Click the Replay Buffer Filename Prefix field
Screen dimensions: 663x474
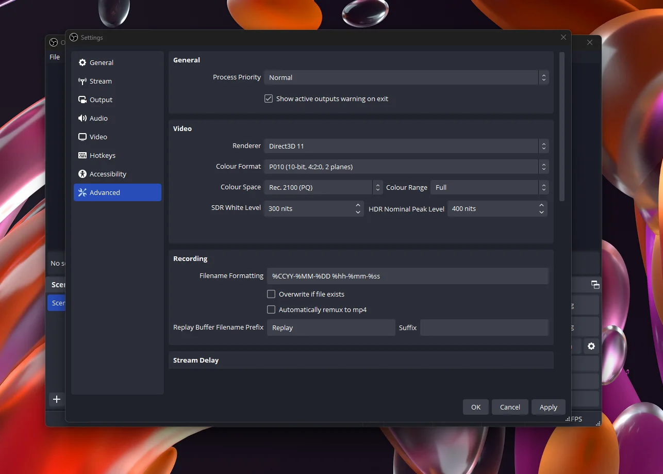[x=331, y=328]
